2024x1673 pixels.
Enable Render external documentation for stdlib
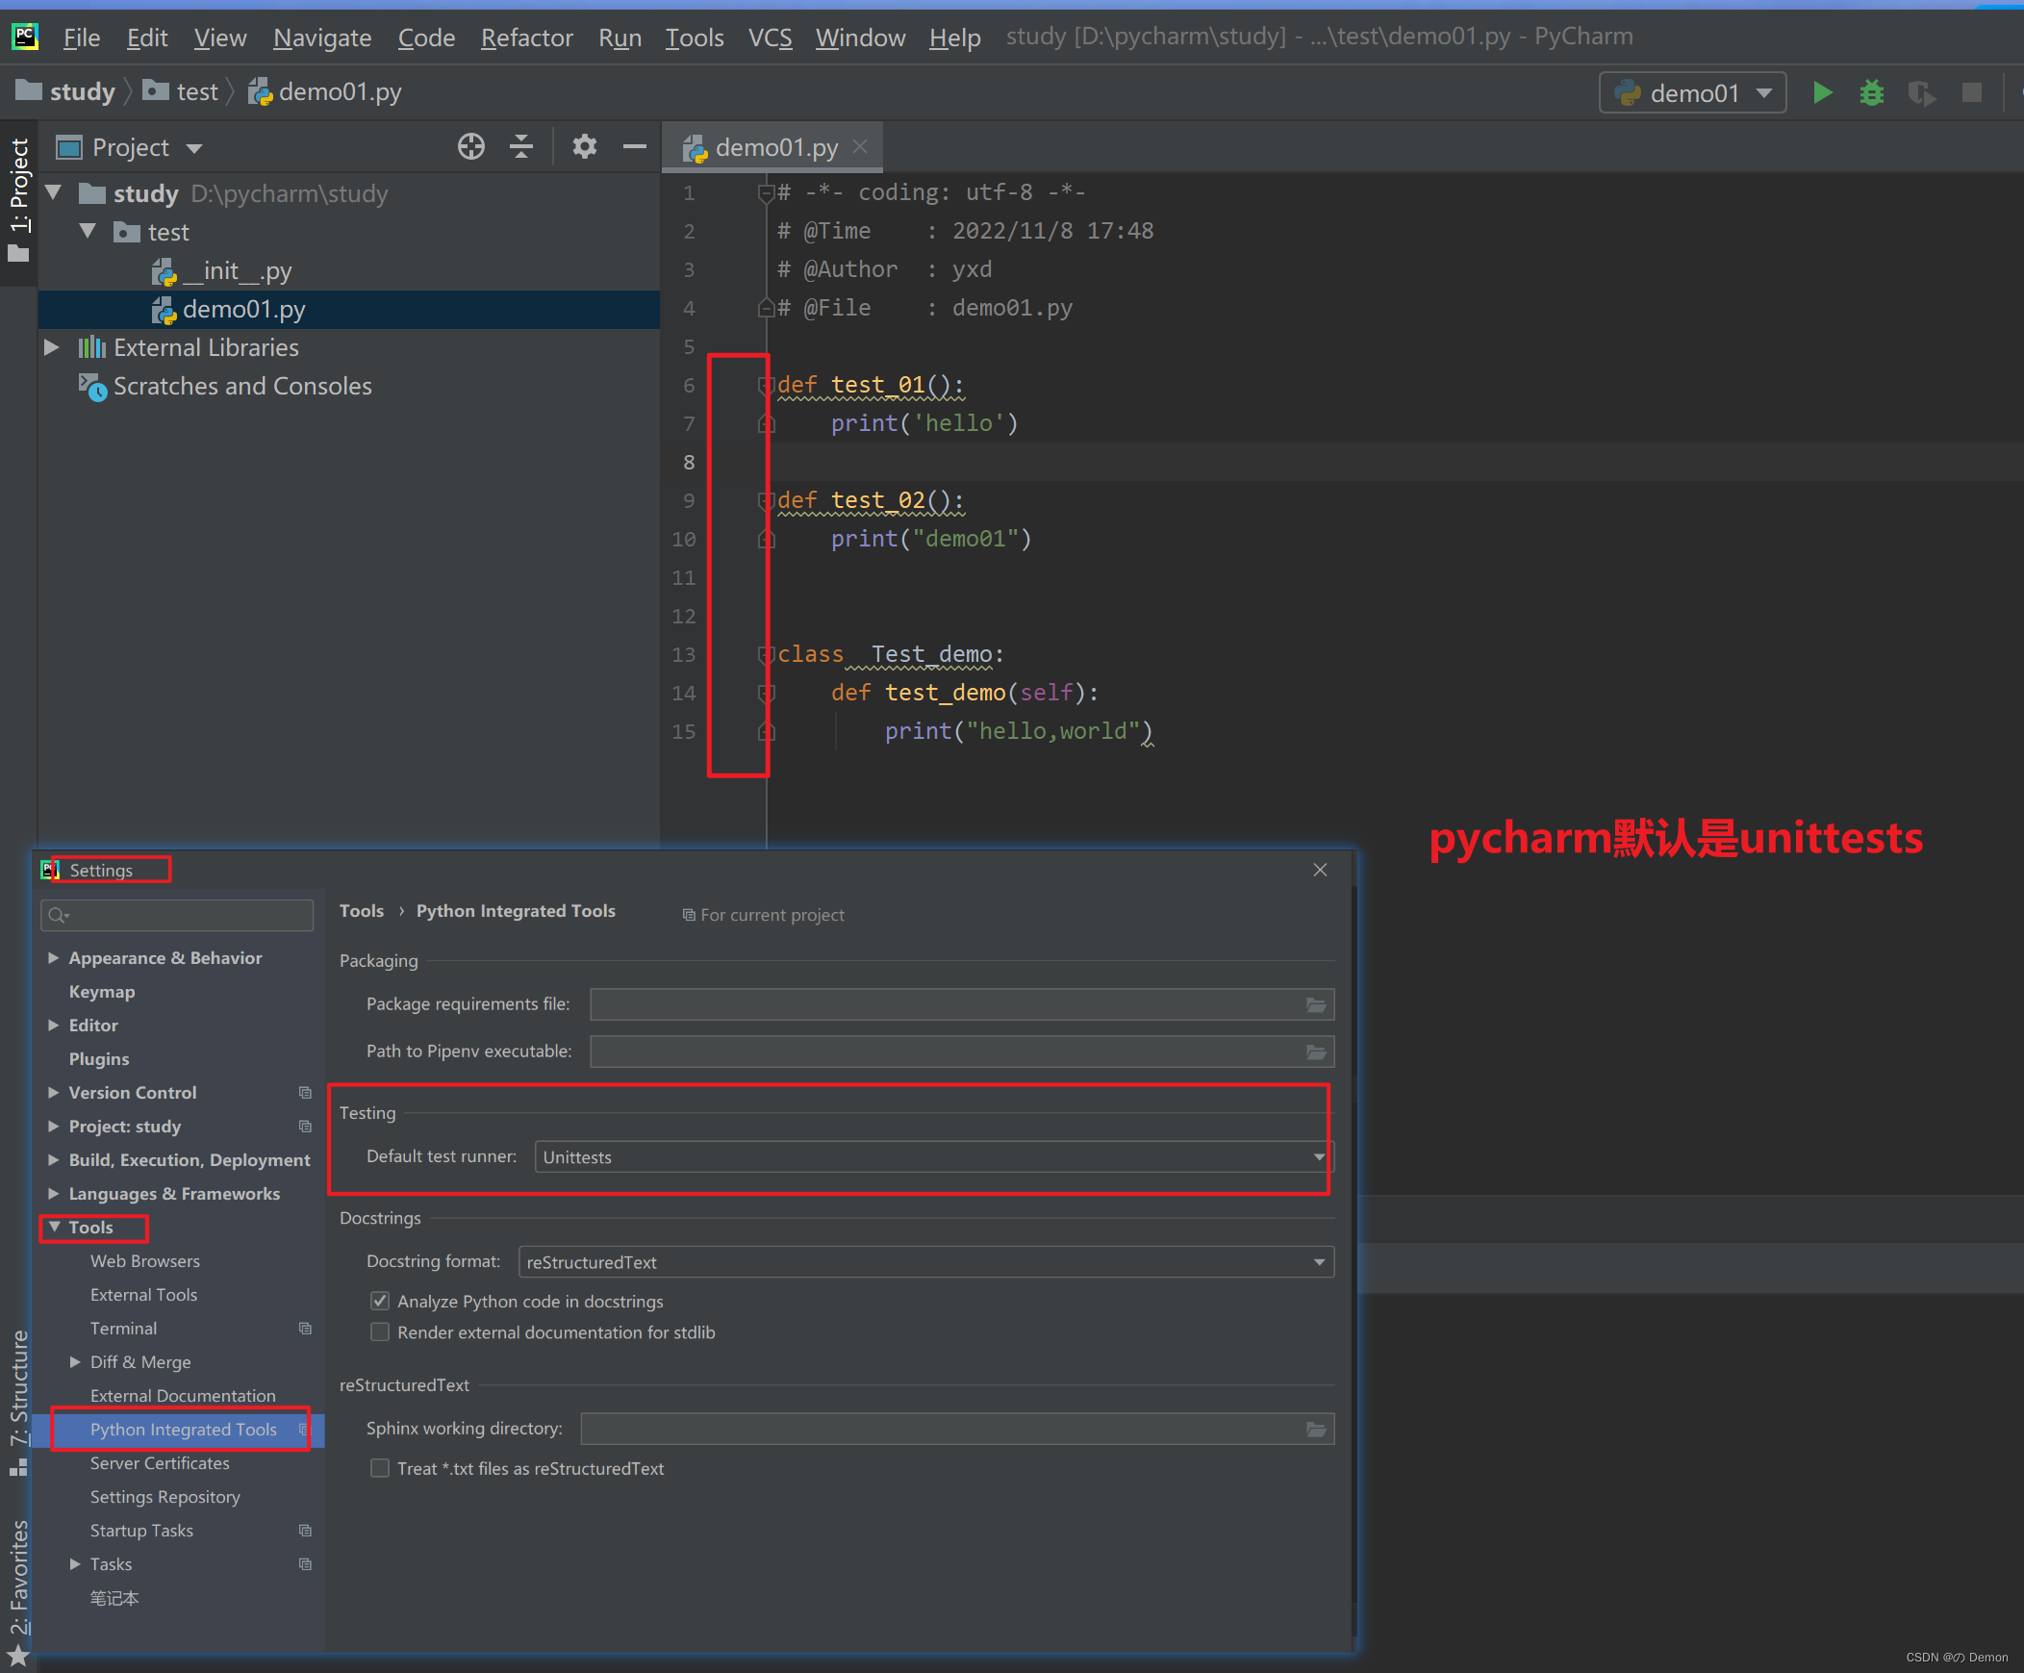380,1332
